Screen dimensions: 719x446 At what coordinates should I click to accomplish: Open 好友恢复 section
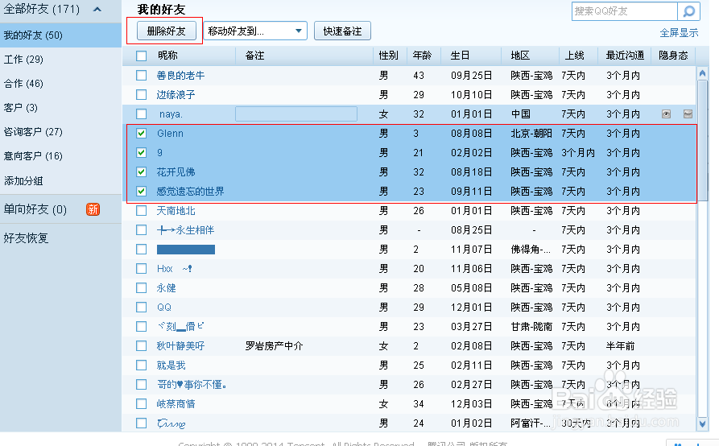[26, 238]
